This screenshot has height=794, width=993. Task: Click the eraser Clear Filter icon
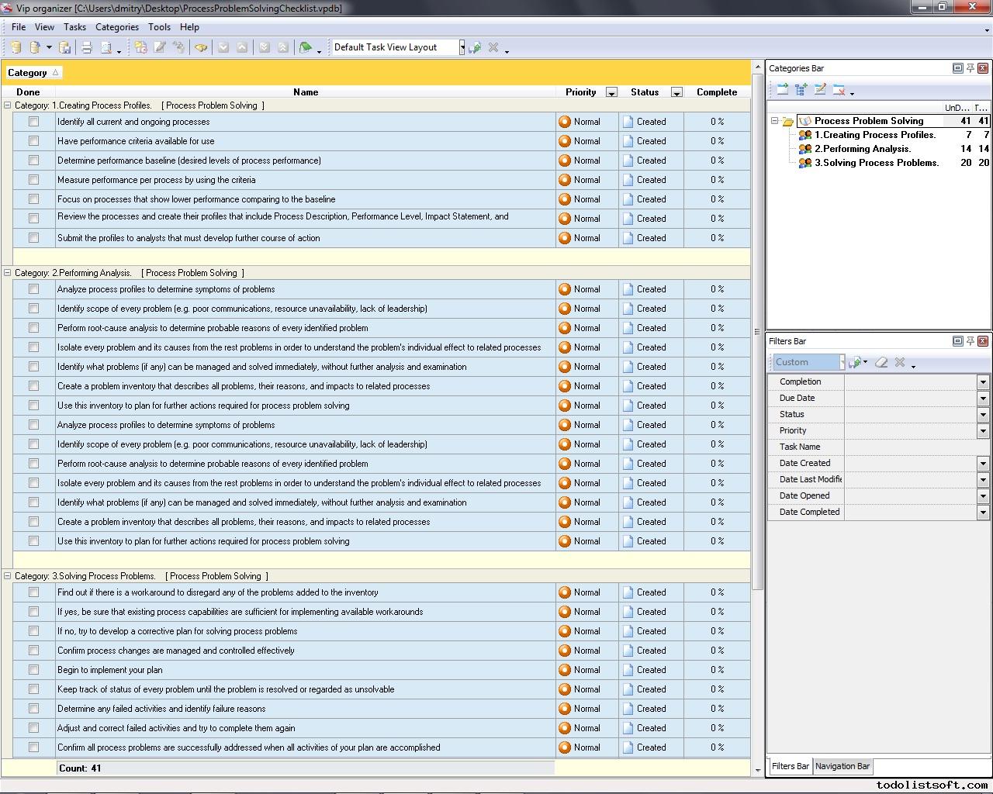(881, 362)
